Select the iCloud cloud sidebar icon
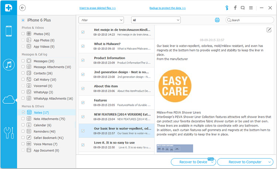The image size is (277, 169). tap(8, 100)
